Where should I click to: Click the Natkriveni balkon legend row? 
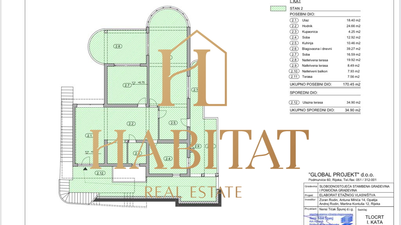click(325, 71)
